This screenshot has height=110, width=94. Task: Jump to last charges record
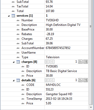point(86,62)
